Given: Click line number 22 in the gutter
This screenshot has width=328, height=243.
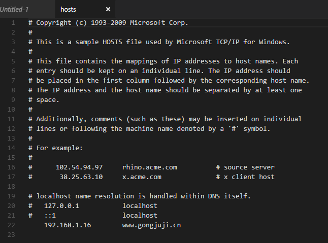Looking at the screenshot, I should (11, 225).
